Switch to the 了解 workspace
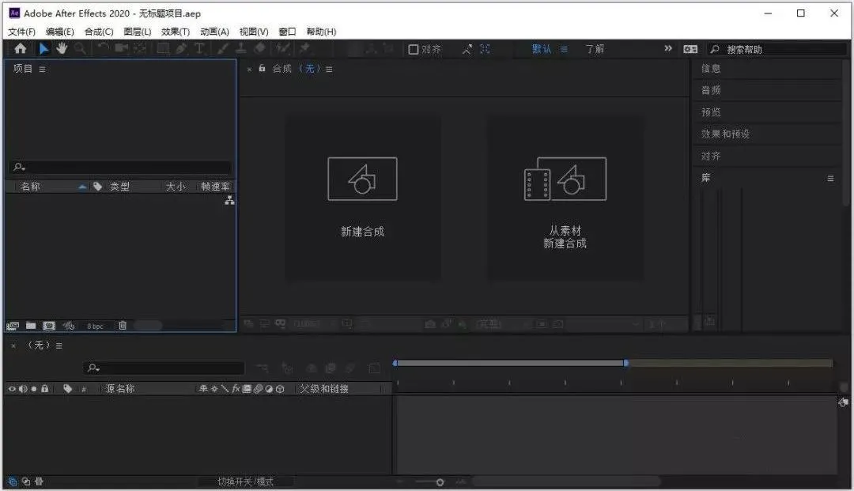 pos(595,49)
